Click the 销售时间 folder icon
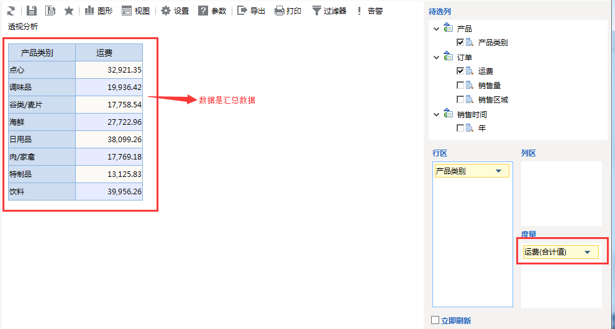 tap(449, 114)
